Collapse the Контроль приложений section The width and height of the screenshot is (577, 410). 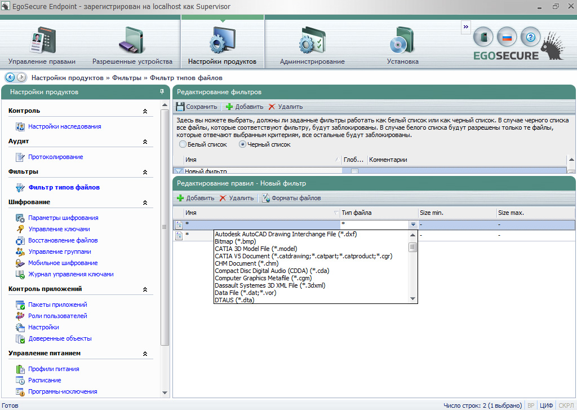click(x=145, y=289)
